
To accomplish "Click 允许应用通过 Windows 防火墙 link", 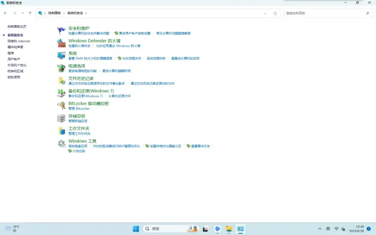I will [118, 46].
